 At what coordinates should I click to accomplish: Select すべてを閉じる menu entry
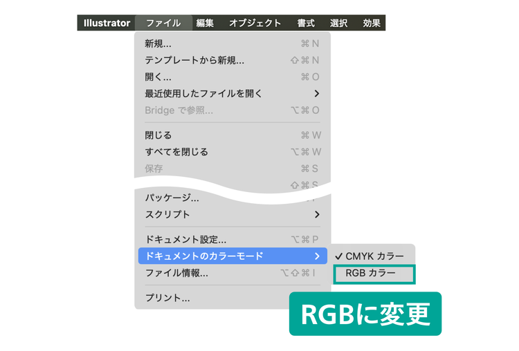[233, 152]
